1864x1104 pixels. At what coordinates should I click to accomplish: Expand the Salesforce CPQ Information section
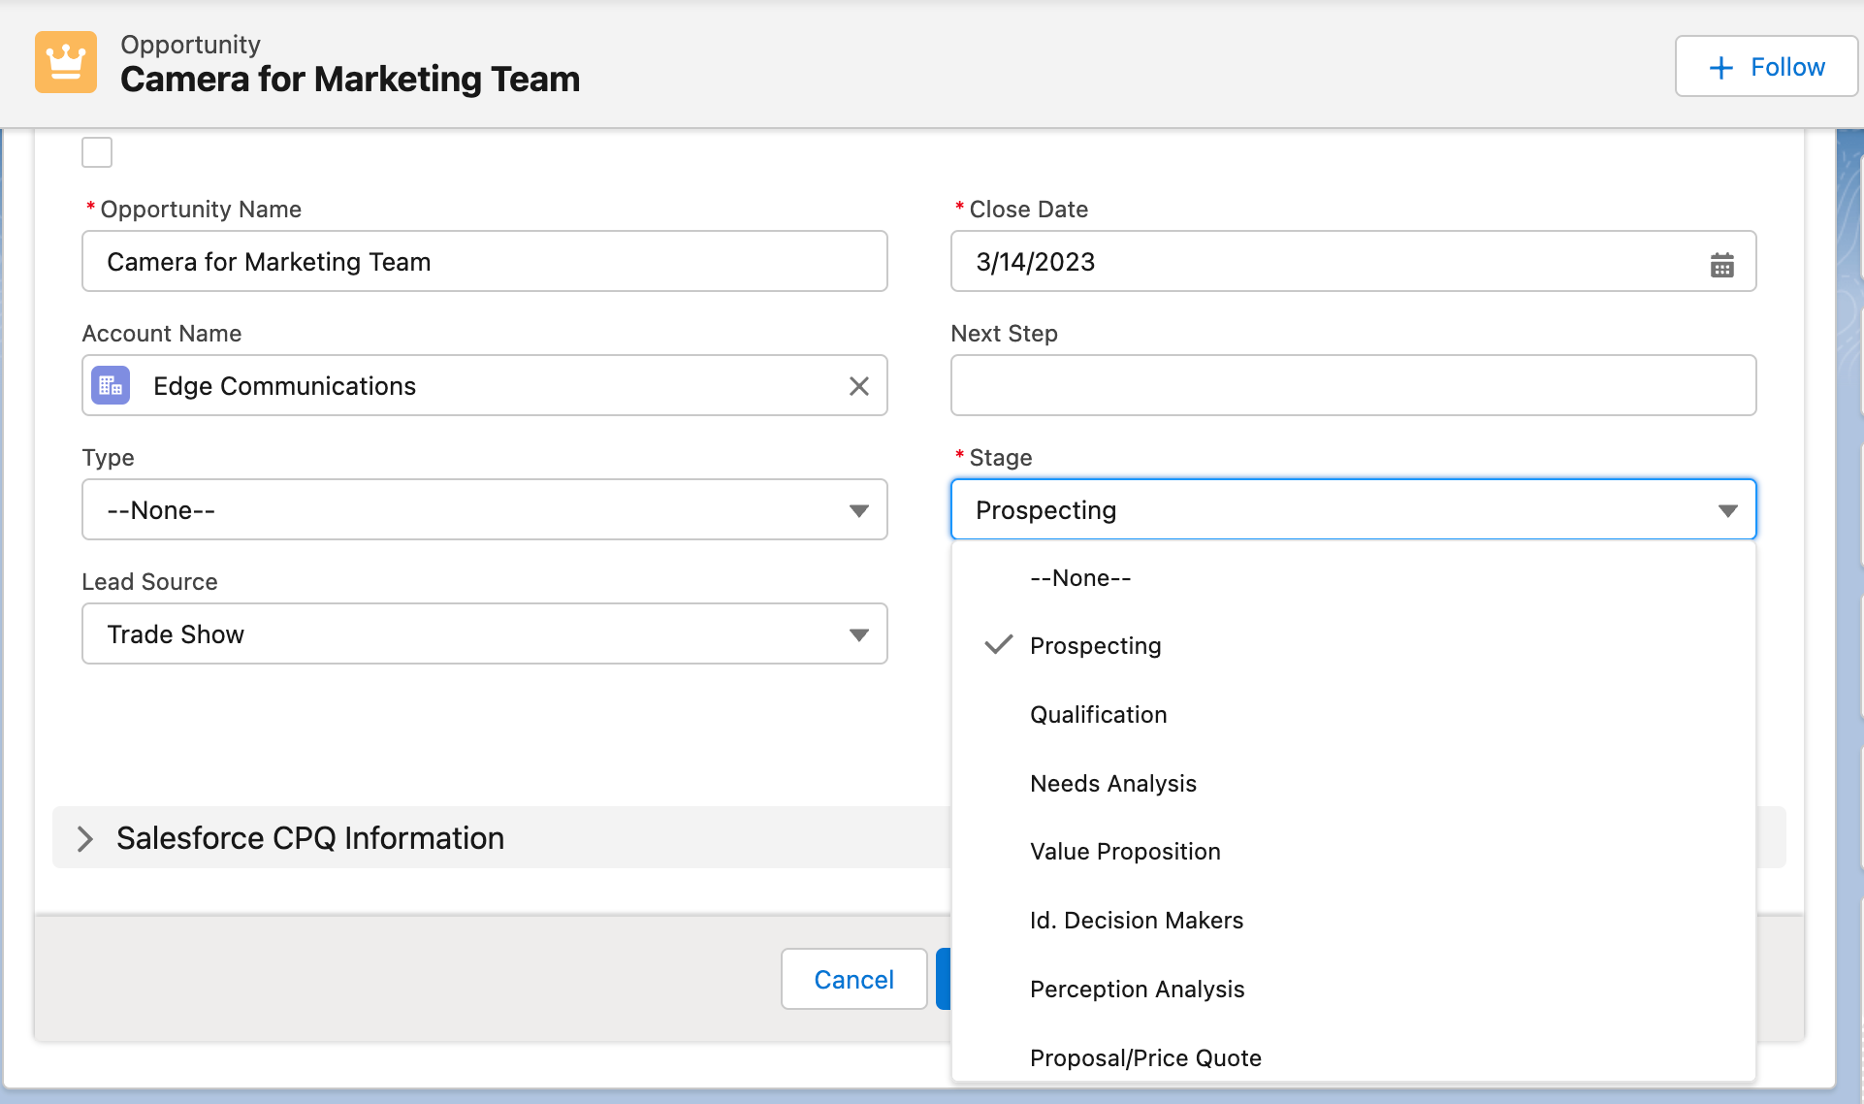coord(85,838)
